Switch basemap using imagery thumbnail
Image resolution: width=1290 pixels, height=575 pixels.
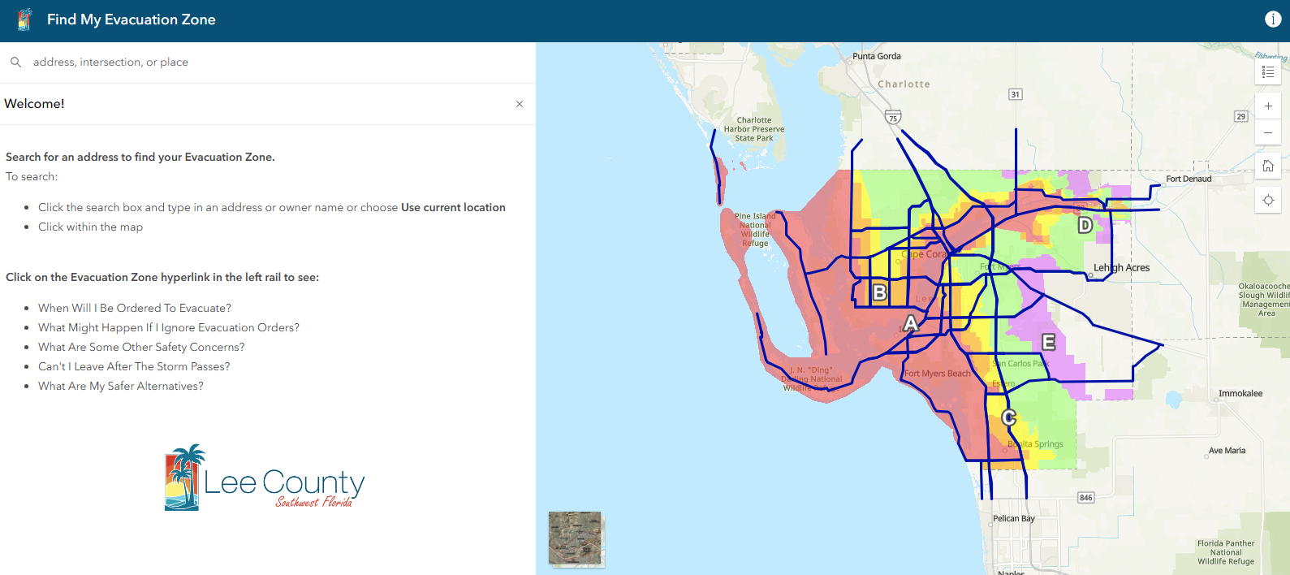coord(575,538)
